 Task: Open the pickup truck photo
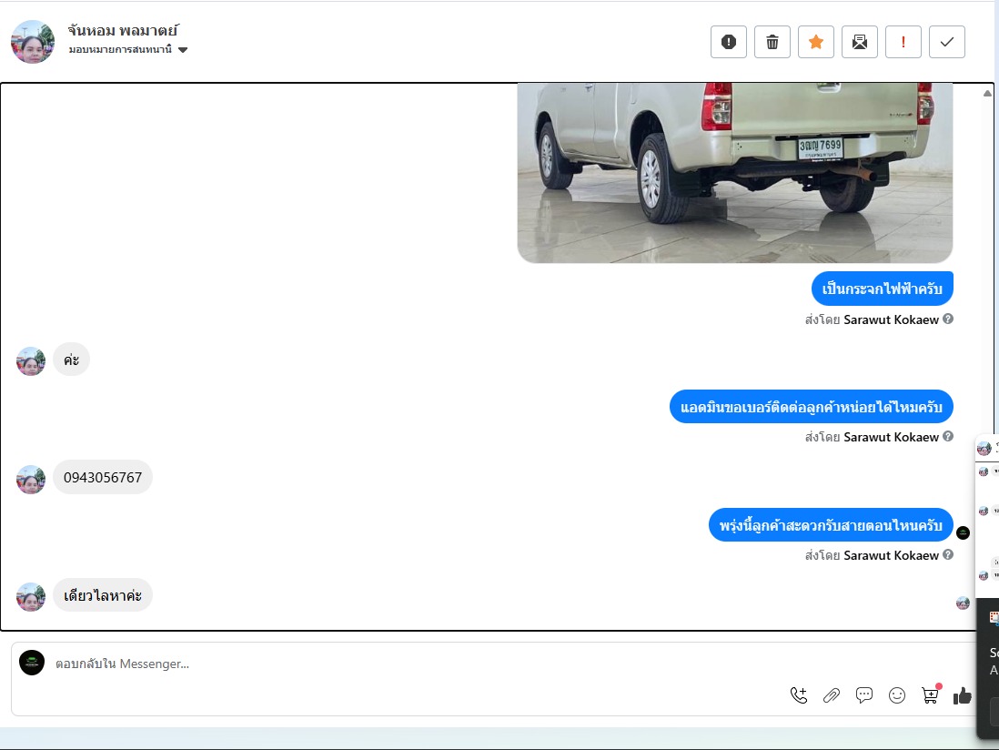734,173
